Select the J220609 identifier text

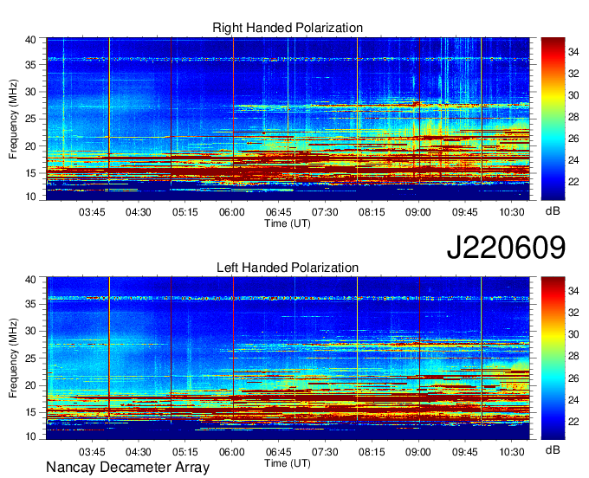tap(506, 247)
